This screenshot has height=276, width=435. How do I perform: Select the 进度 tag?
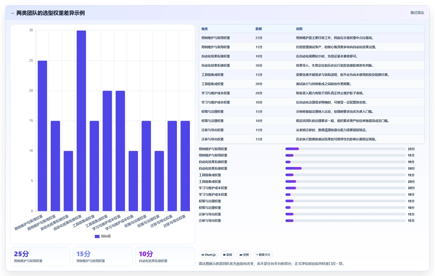coord(244,255)
